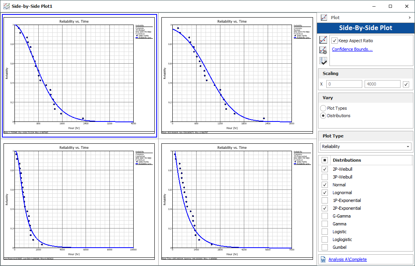
Task: Click the X scaling maximum field showing 4000
Action: click(382, 84)
